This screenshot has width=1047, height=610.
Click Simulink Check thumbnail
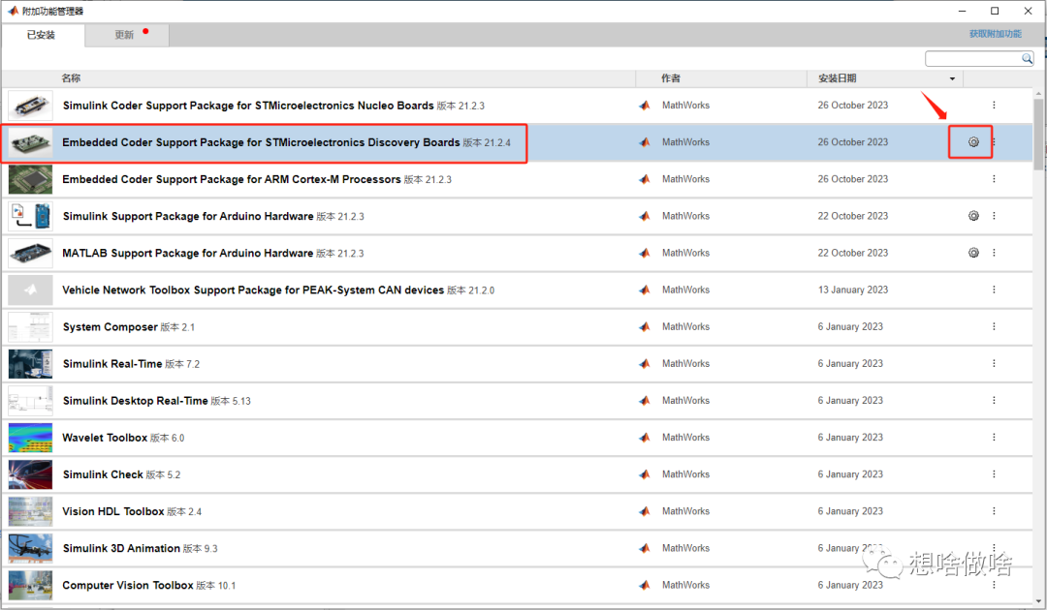tap(31, 474)
